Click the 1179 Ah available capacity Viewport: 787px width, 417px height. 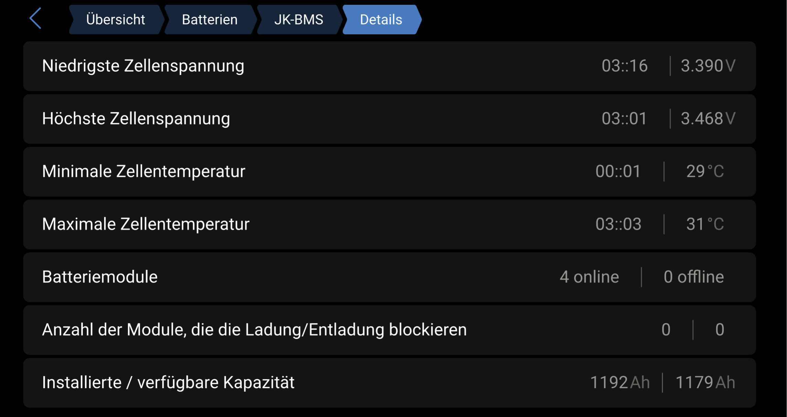(705, 383)
